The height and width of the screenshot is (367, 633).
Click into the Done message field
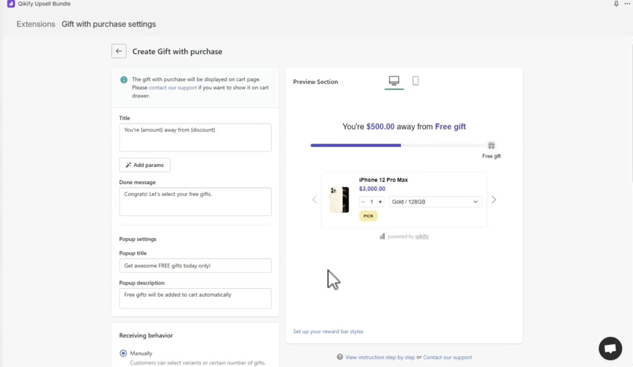[195, 202]
